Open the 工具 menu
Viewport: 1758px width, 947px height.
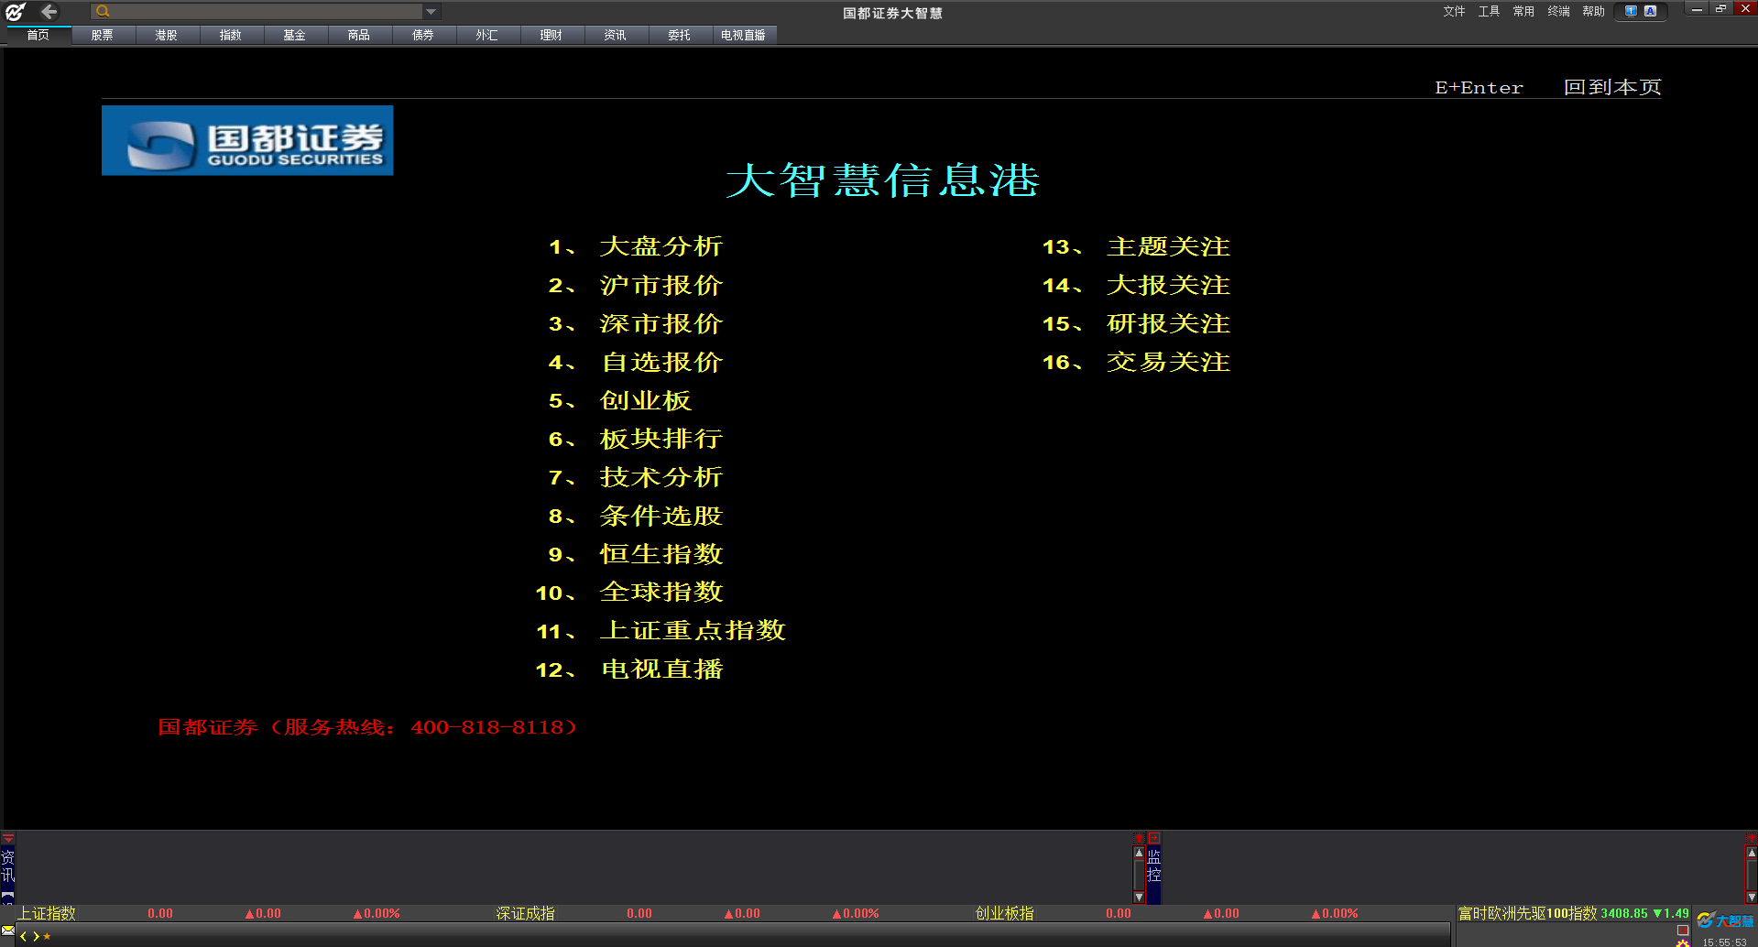(1489, 11)
